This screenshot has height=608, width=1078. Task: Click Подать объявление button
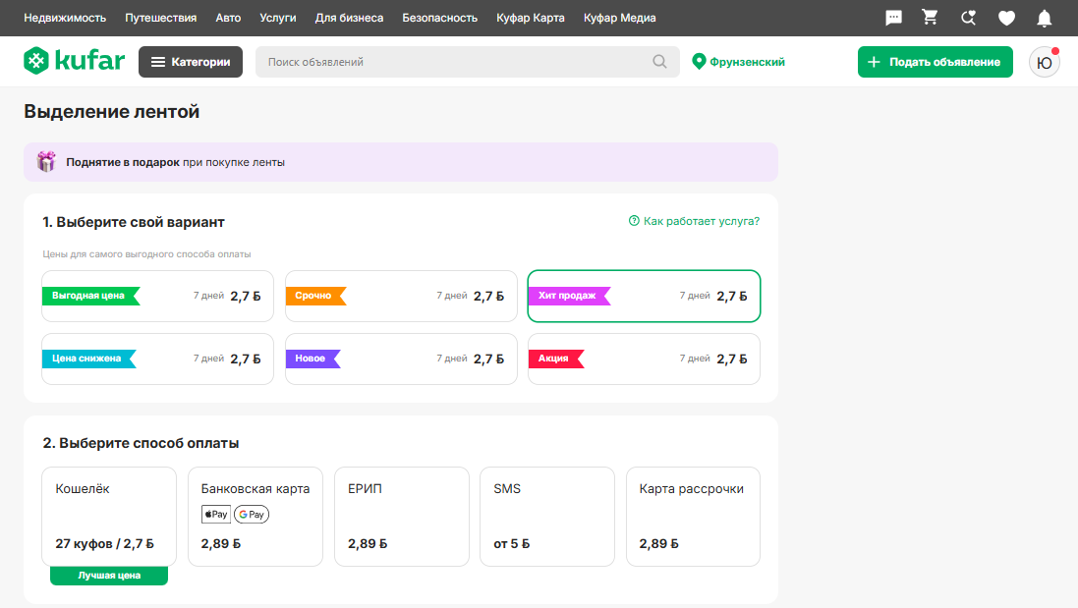pyautogui.click(x=935, y=62)
